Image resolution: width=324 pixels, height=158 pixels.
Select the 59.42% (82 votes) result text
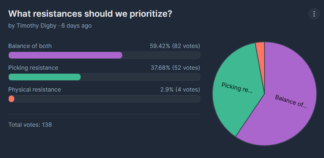coord(175,46)
